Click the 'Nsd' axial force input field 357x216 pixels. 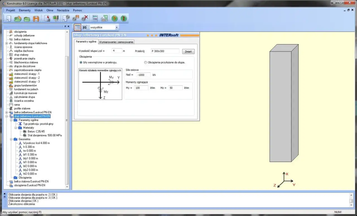coord(143,75)
